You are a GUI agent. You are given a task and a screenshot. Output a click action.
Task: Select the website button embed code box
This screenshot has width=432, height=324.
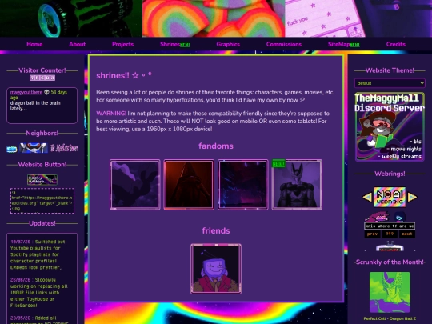(x=42, y=201)
